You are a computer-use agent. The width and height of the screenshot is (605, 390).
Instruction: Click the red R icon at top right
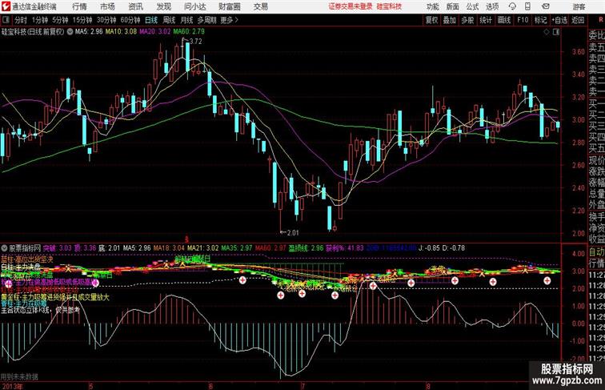click(x=601, y=20)
